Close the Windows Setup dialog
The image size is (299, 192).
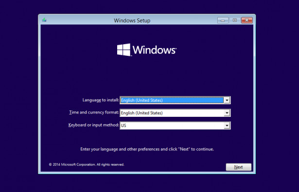click(247, 20)
